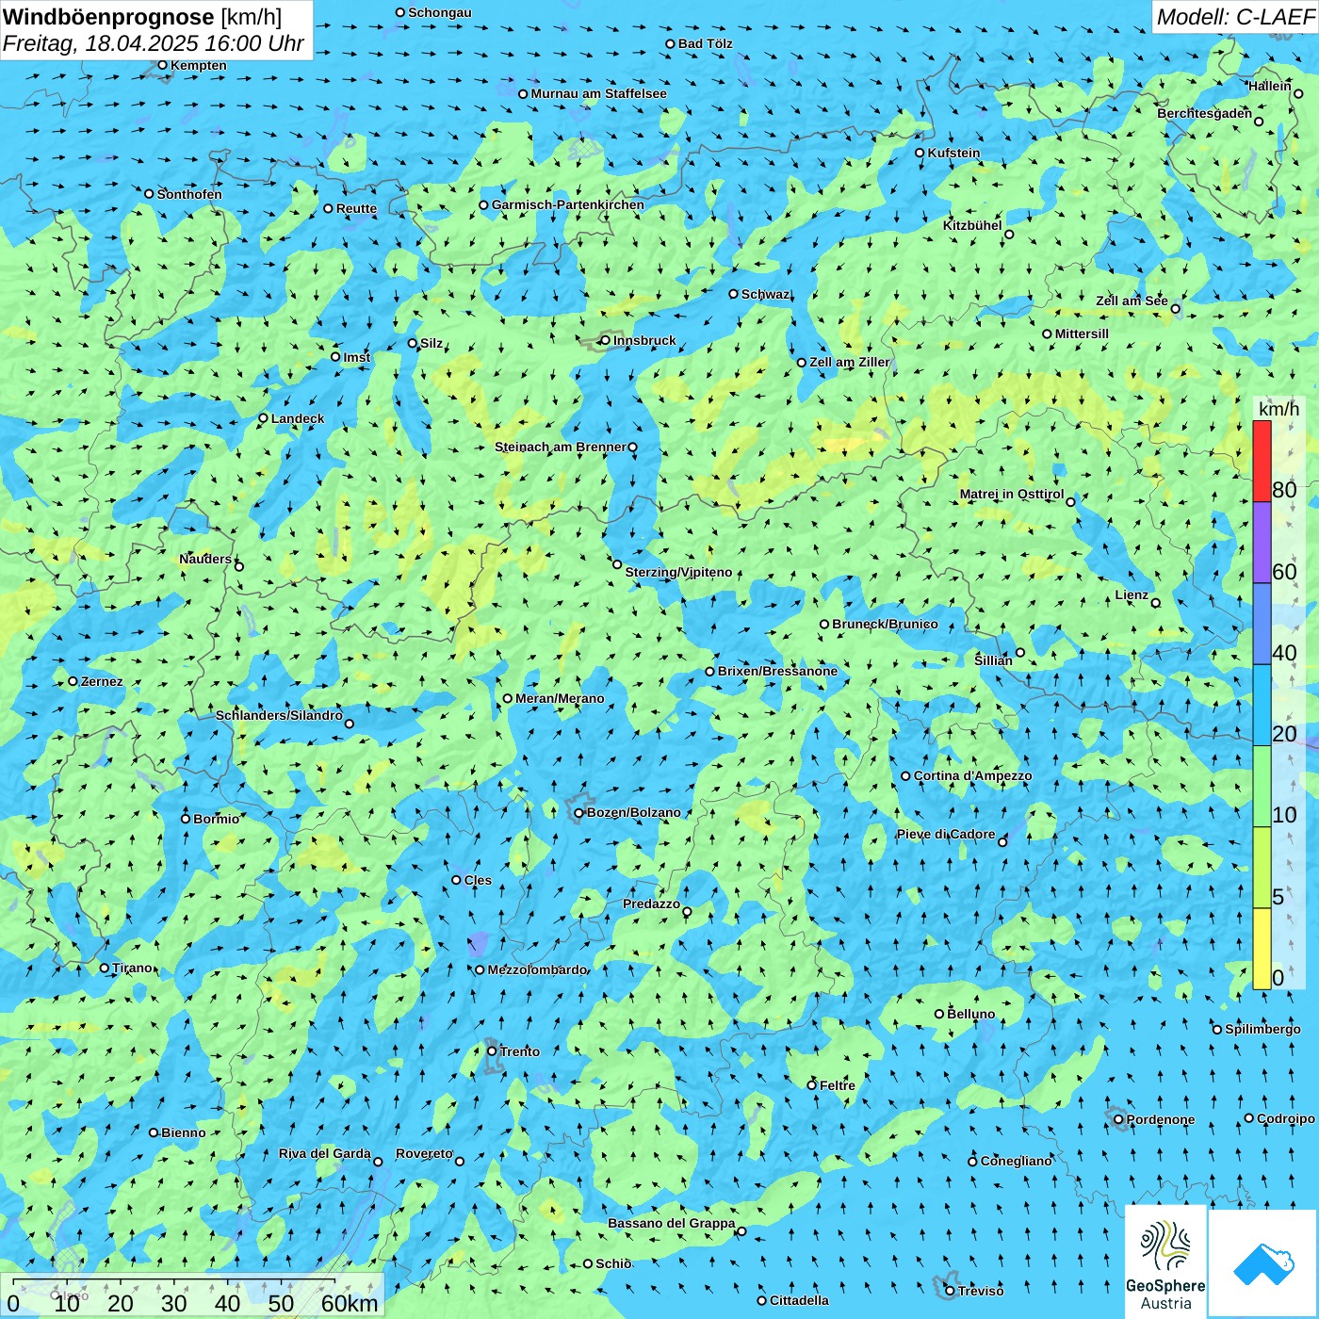Click the Bassano del Grappa label
1319x1319 pixels.
(x=671, y=1223)
